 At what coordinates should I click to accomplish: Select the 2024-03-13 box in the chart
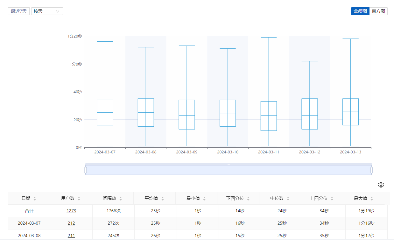click(x=350, y=112)
